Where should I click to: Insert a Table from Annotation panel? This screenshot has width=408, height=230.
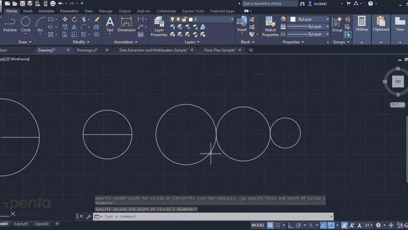tap(140, 34)
